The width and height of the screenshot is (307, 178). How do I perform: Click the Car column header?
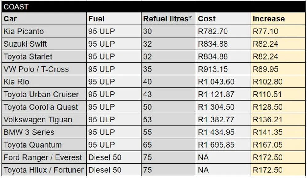pyautogui.click(x=44, y=19)
